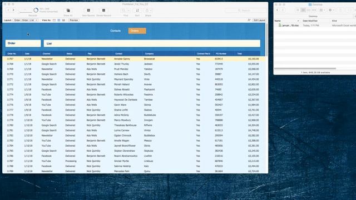
Task: Click the Channel column header
Action: pyautogui.click(x=46, y=54)
